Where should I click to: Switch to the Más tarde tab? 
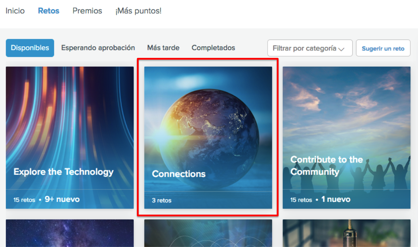click(163, 48)
